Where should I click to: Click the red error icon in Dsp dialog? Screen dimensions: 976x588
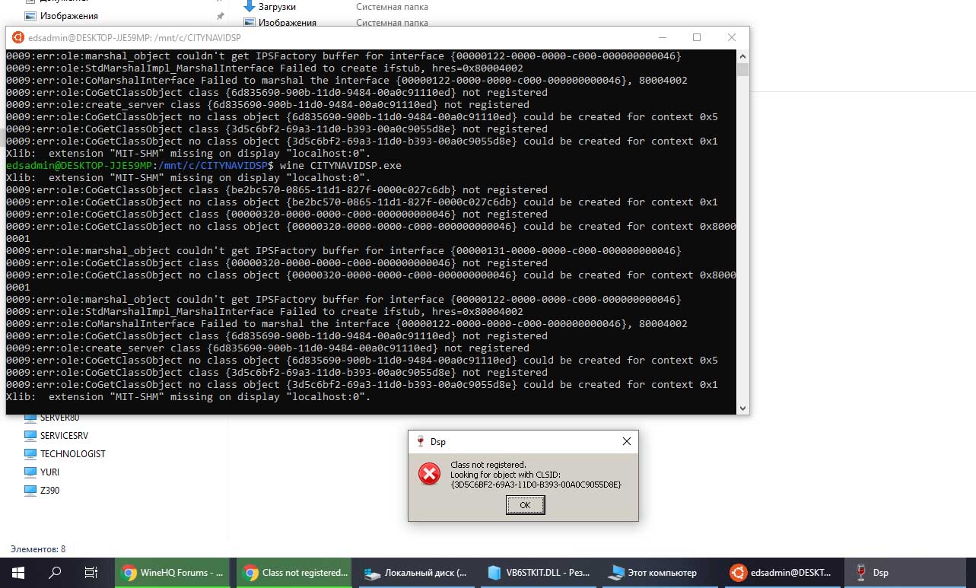[x=429, y=475]
